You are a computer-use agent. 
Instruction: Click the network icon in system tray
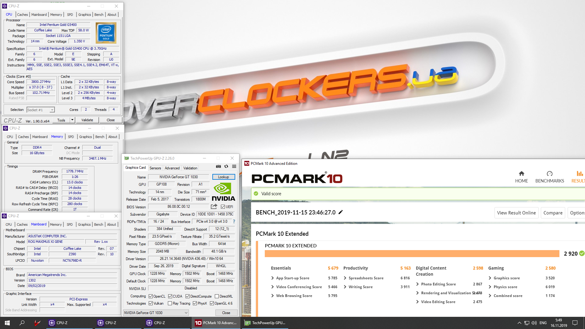pos(526,323)
